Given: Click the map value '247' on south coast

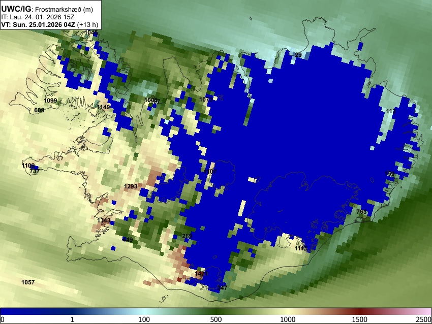Looking at the screenshot, I should 222,287.
